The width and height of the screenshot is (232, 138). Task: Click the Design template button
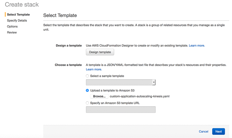[x=100, y=52]
